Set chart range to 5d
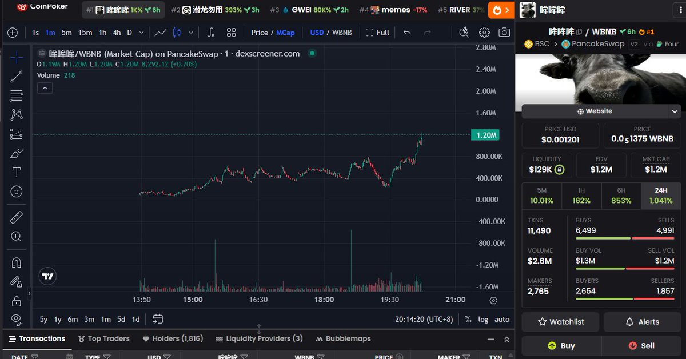 point(121,320)
